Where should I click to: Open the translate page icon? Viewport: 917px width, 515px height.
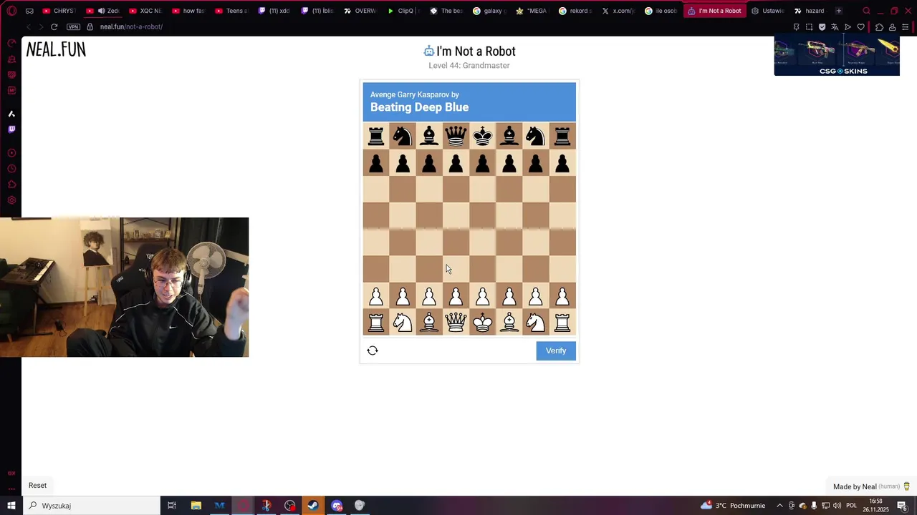(x=835, y=26)
